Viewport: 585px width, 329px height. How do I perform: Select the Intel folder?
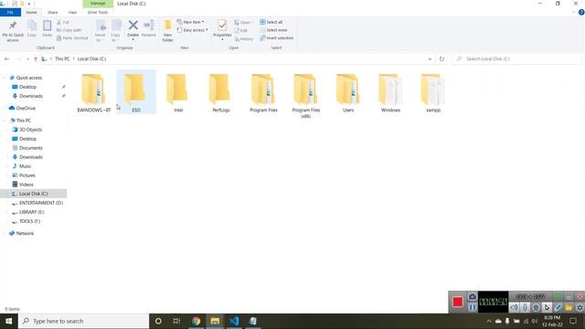pyautogui.click(x=178, y=93)
